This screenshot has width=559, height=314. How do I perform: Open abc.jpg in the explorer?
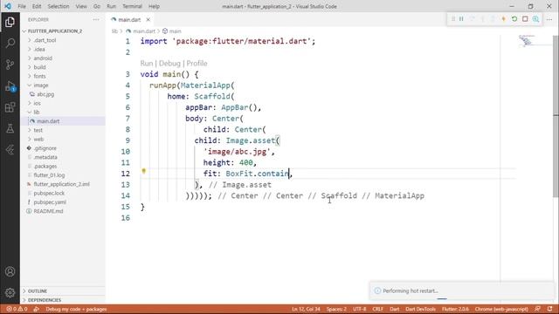point(45,94)
